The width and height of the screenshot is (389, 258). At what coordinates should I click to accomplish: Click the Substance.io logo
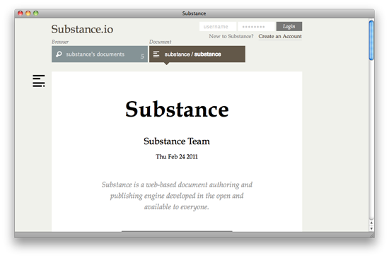tap(82, 29)
